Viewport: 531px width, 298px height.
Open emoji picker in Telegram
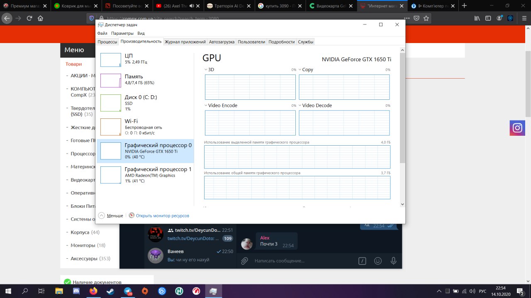point(378,261)
